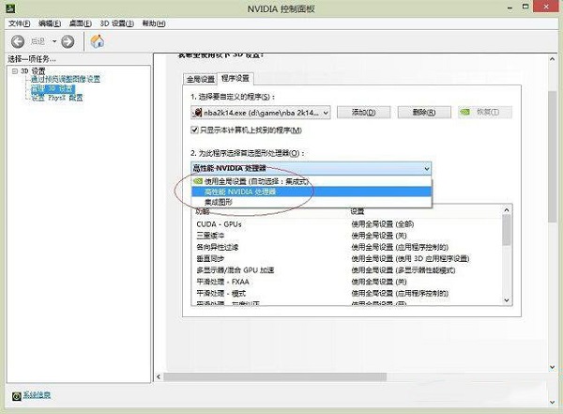Select the highlighted 管理 3D 设置 tree item
Viewport: 563px width, 414px height.
pos(53,88)
